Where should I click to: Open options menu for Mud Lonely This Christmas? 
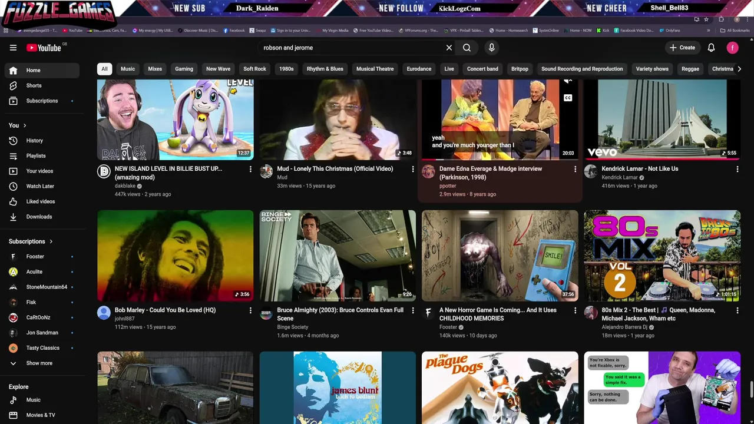[x=413, y=170]
